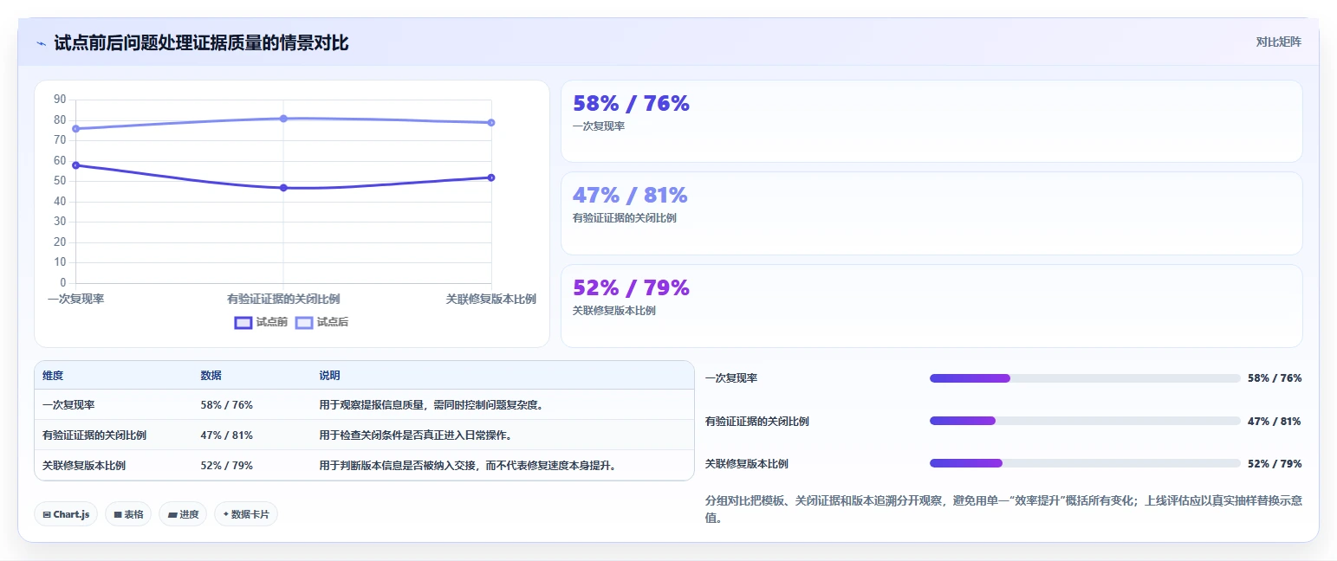Viewport: 1337px width, 561px height.
Task: Click the 试点前 data point at 关联修复版本比例
Action: 491,177
